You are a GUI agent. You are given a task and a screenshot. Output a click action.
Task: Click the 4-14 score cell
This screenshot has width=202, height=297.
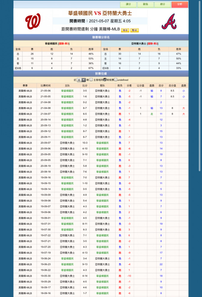(x=85, y=276)
